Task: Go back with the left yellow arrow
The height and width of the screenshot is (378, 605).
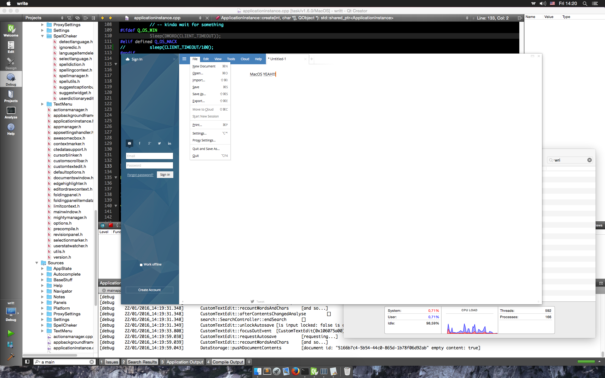Action: click(102, 18)
